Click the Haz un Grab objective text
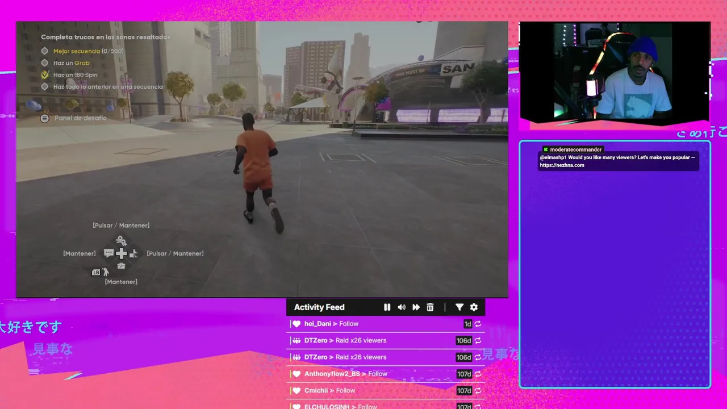Screen dimensions: 727x409 pos(72,63)
